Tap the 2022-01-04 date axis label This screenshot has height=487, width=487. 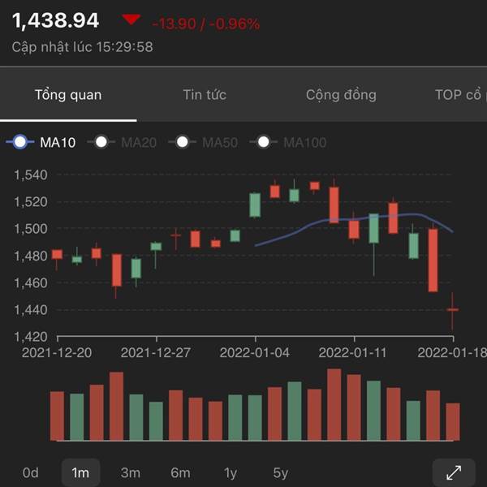[x=256, y=353]
